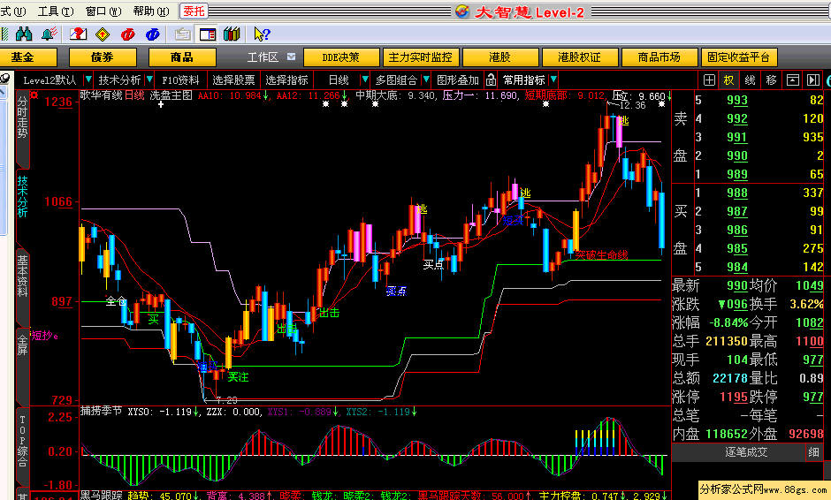Click the greyed clipboard toolbar icon
831x500 pixels.
182,34
